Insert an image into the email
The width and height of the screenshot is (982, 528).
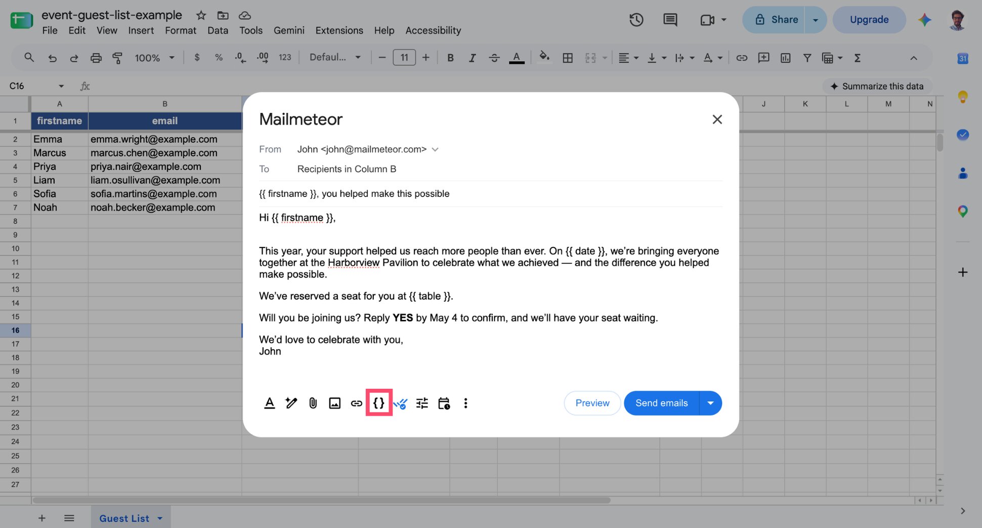click(x=335, y=403)
